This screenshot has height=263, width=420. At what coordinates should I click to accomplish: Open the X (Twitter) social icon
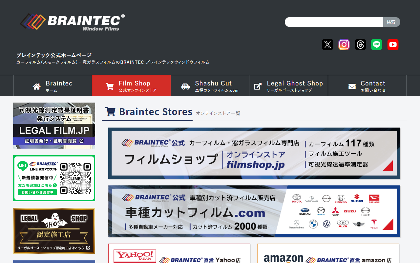[327, 44]
